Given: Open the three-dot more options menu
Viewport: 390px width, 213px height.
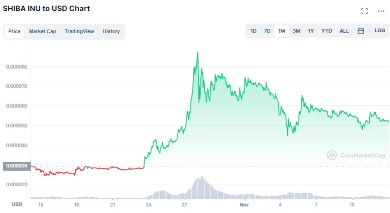Looking at the screenshot, I should (381, 11).
